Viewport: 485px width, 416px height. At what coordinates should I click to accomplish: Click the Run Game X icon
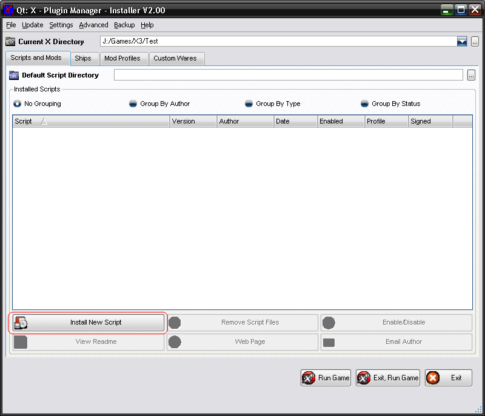coord(309,378)
